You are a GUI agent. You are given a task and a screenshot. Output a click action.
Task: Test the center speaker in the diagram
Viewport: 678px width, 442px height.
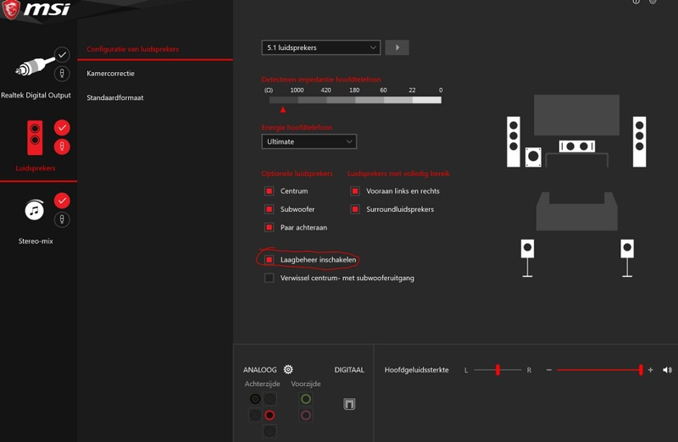[577, 146]
